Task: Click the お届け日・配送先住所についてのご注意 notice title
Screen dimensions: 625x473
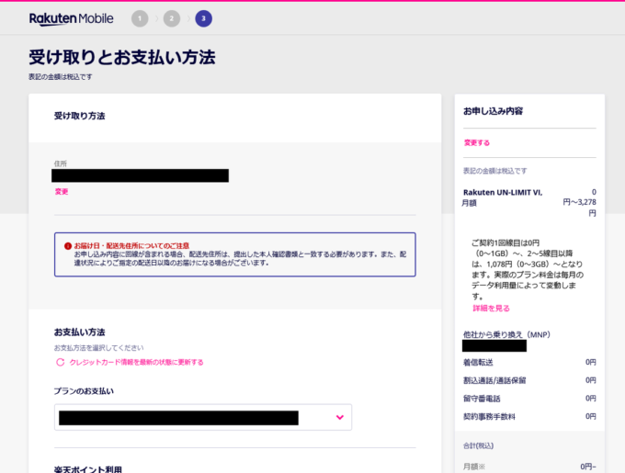Action: coord(131,245)
